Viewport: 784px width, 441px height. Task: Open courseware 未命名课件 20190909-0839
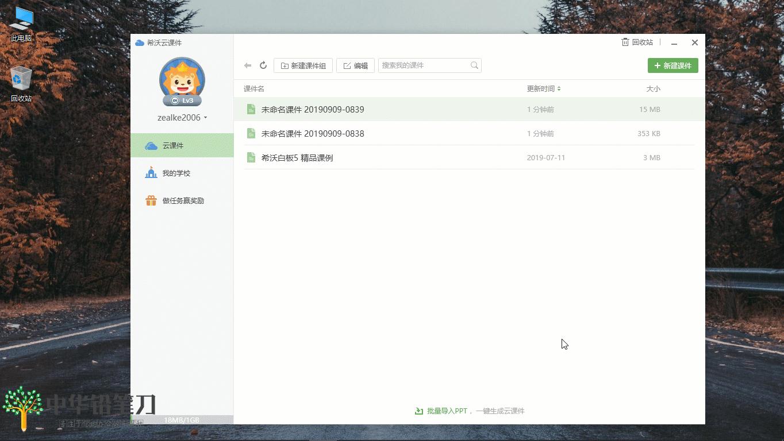point(313,109)
